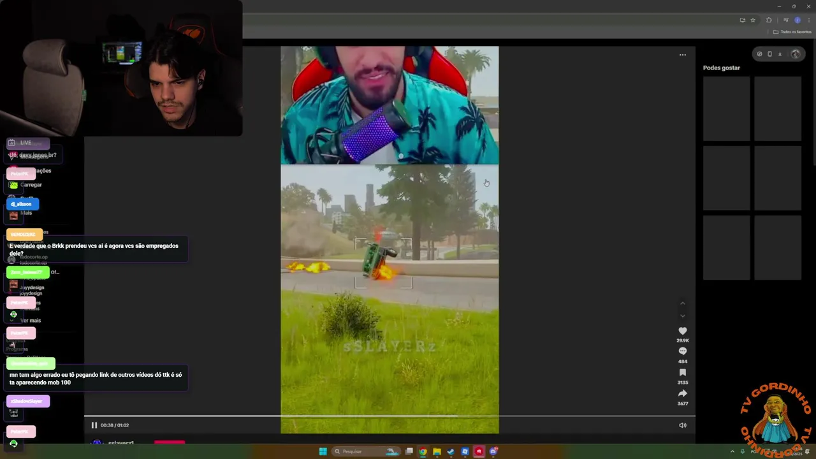Open File Explorer from the taskbar

click(x=437, y=451)
